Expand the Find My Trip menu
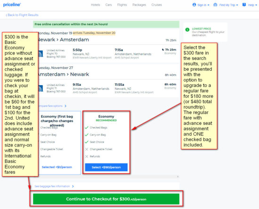Screen dimensions: 259x209 226,5
